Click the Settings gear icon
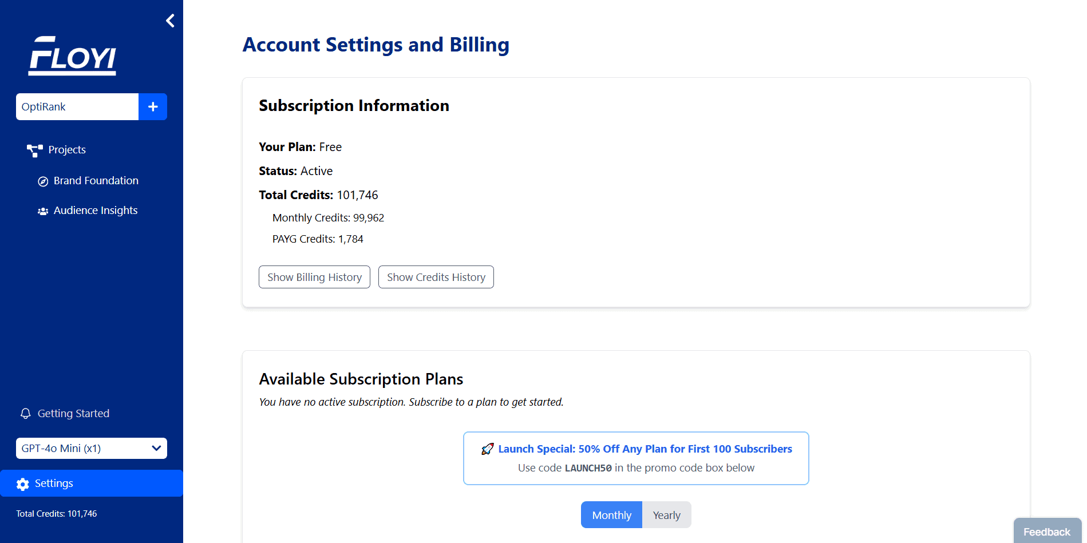The image size is (1087, 543). click(x=23, y=484)
